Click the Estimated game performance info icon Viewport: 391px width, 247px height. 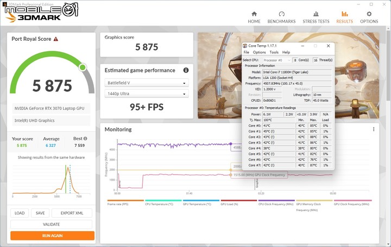[186, 70]
